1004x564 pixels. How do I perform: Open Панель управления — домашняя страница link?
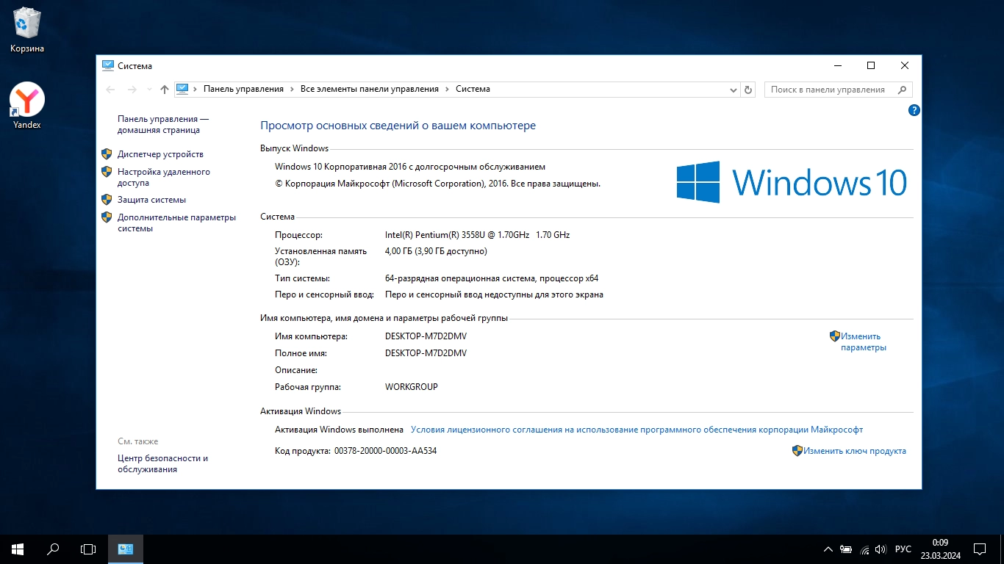163,124
